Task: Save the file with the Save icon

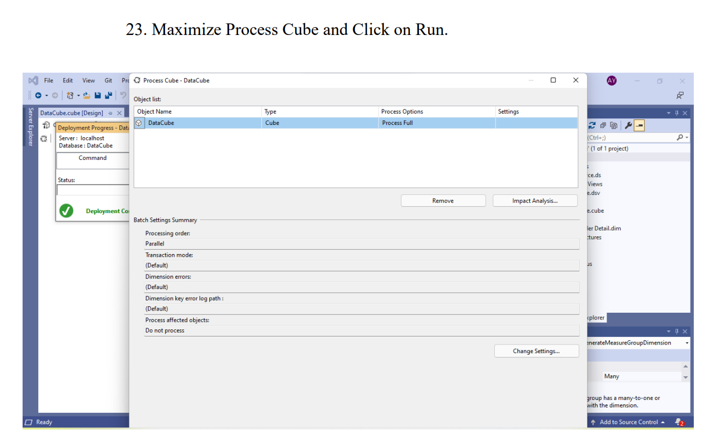Action: [98, 95]
